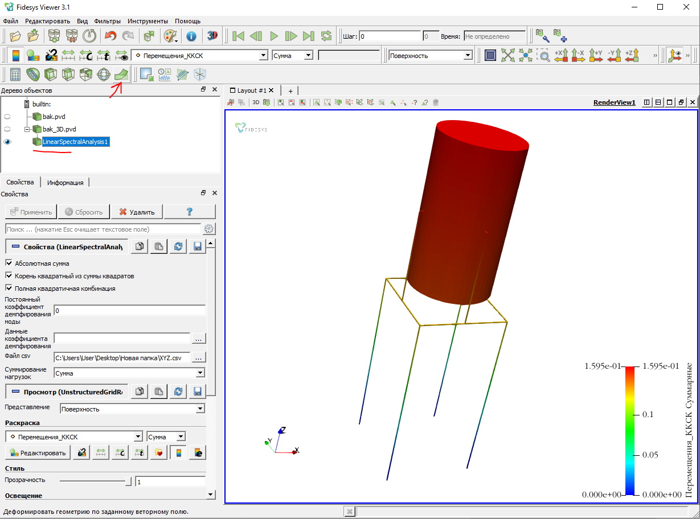Toggle orientation axes visibility icon
700x519 pixels.
(675, 55)
